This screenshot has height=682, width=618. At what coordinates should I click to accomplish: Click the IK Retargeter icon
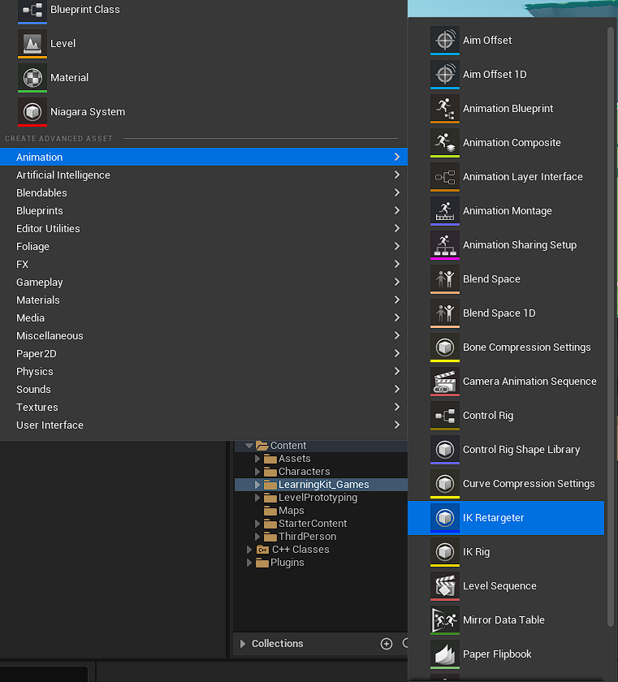[444, 518]
